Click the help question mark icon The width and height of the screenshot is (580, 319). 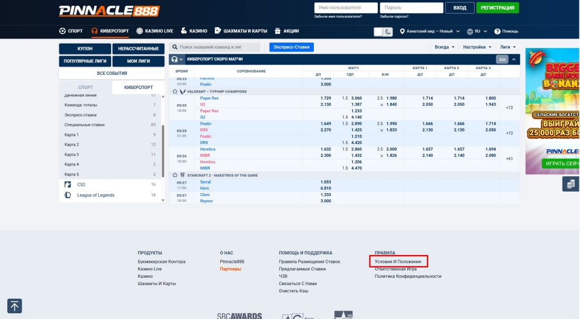[497, 31]
